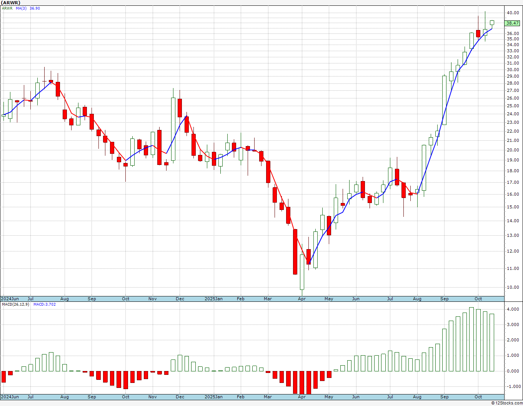Click the (ARWR) ticker title in parentheses
The height and width of the screenshot is (406, 523).
[11, 3]
